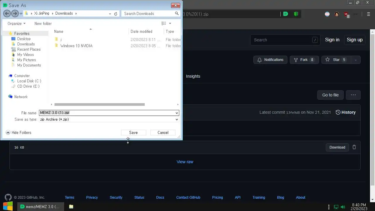Viewport: 375px width, 211px height.
Task: Open Recent Places in sidebar
Action: pyautogui.click(x=29, y=49)
